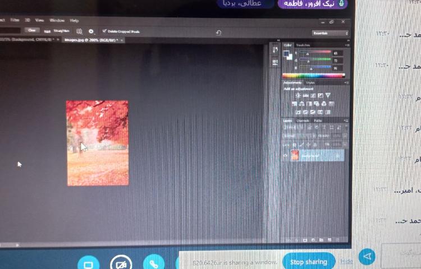Add a Posterize adjustment layer
The image size is (421, 269).
[305, 112]
